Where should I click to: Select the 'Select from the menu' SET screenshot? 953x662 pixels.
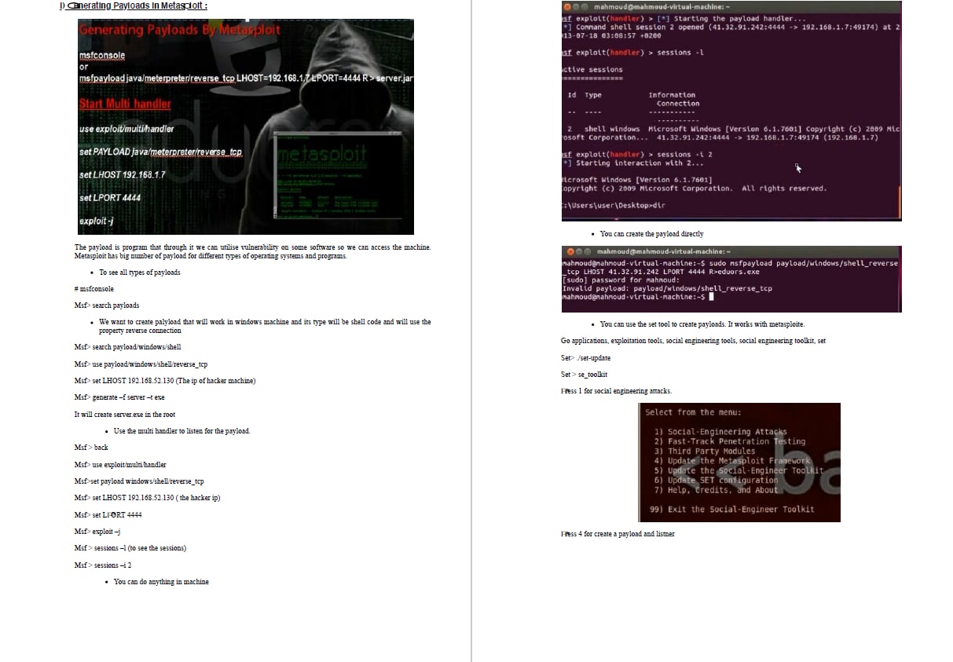click(740, 463)
